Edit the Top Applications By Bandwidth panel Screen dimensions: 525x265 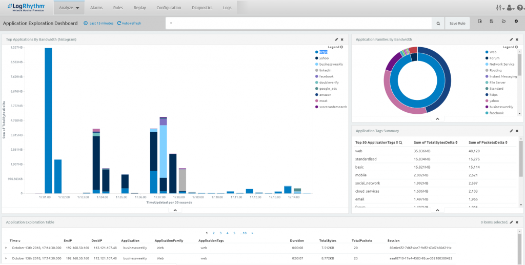coord(336,39)
